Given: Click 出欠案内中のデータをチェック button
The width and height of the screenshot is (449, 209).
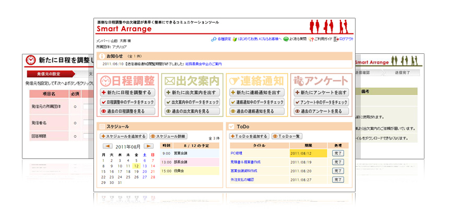Looking at the screenshot, I should (x=192, y=102).
